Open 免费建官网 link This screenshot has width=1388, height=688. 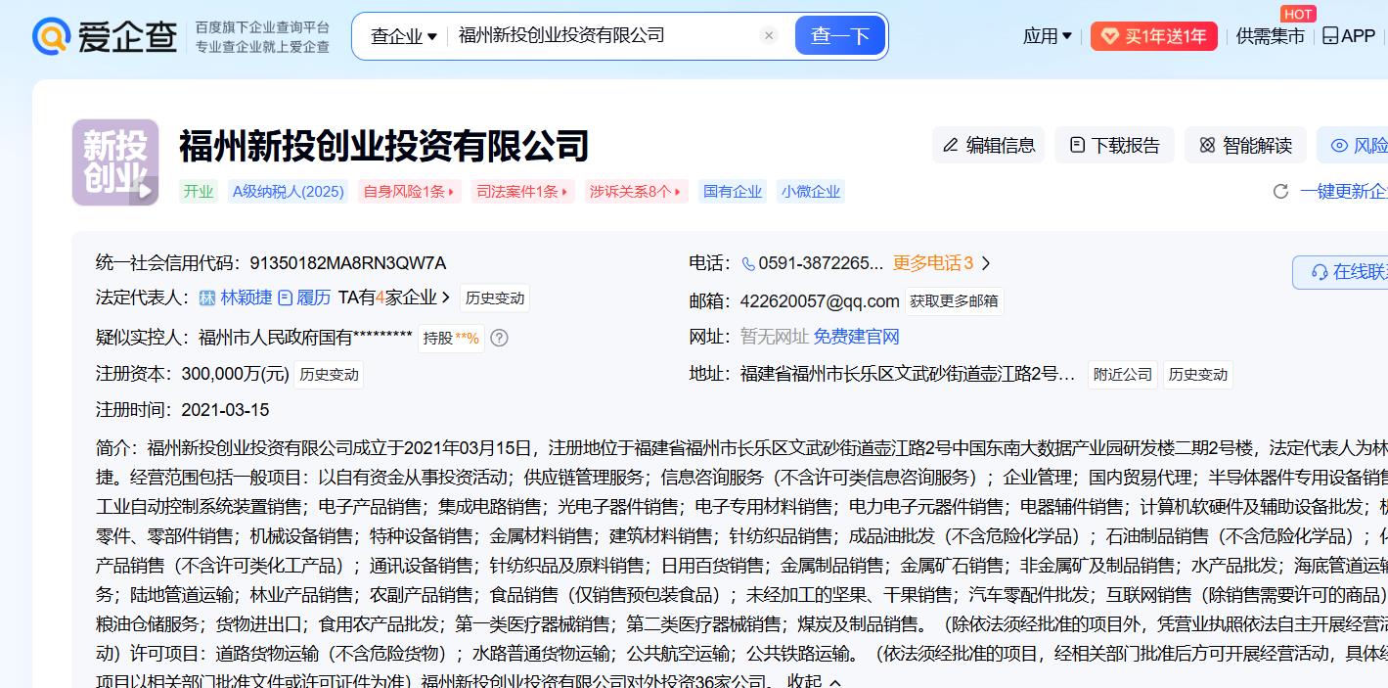coord(856,337)
